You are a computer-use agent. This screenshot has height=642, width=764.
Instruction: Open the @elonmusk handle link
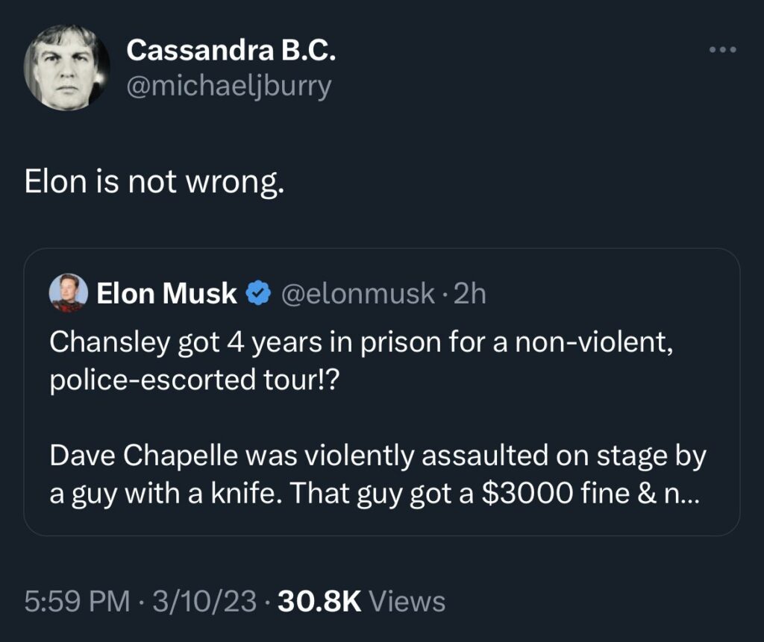(x=357, y=294)
